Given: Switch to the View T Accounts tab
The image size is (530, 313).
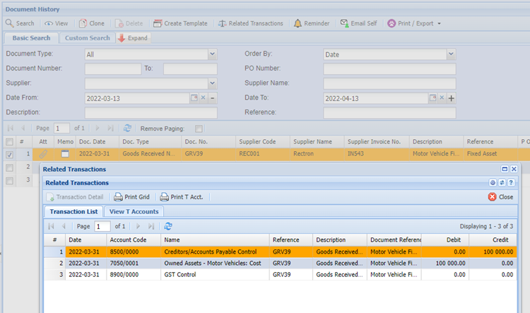Looking at the screenshot, I should (x=134, y=211).
